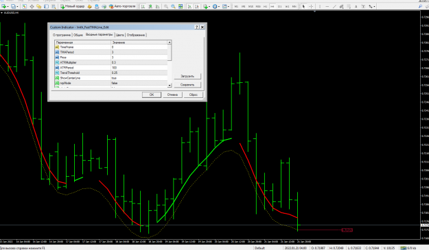The image size is (429, 250).
Task: Select the candlestick chart type icon
Action: click(150, 6)
